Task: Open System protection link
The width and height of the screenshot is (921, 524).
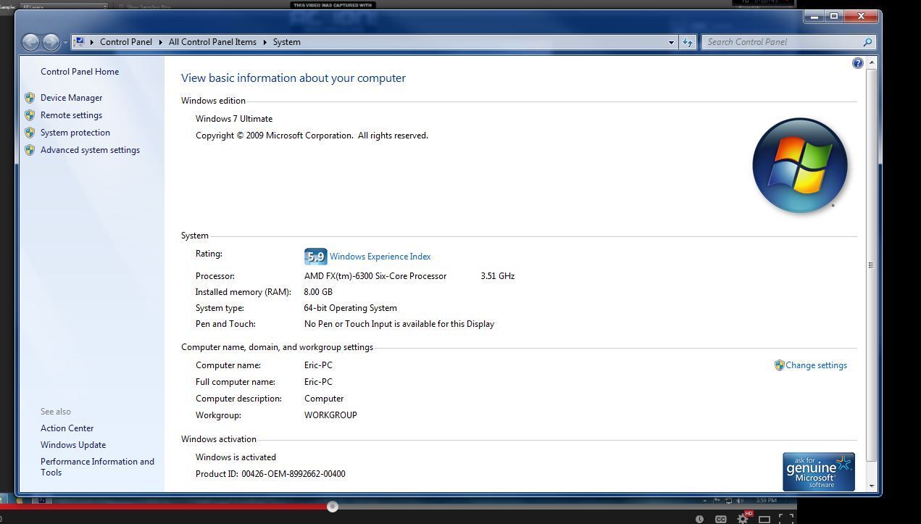Action: point(75,133)
